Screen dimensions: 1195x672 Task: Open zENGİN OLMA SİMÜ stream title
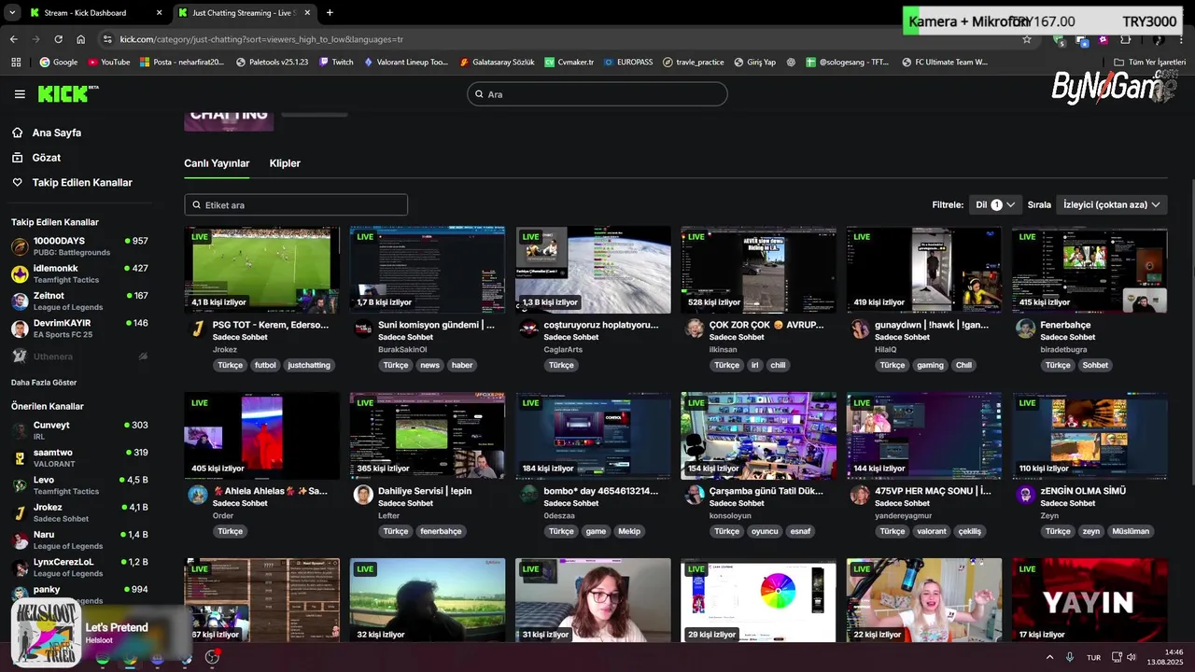pos(1083,491)
